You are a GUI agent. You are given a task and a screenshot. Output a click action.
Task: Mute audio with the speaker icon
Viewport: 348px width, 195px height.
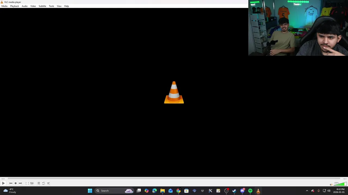tap(331, 184)
